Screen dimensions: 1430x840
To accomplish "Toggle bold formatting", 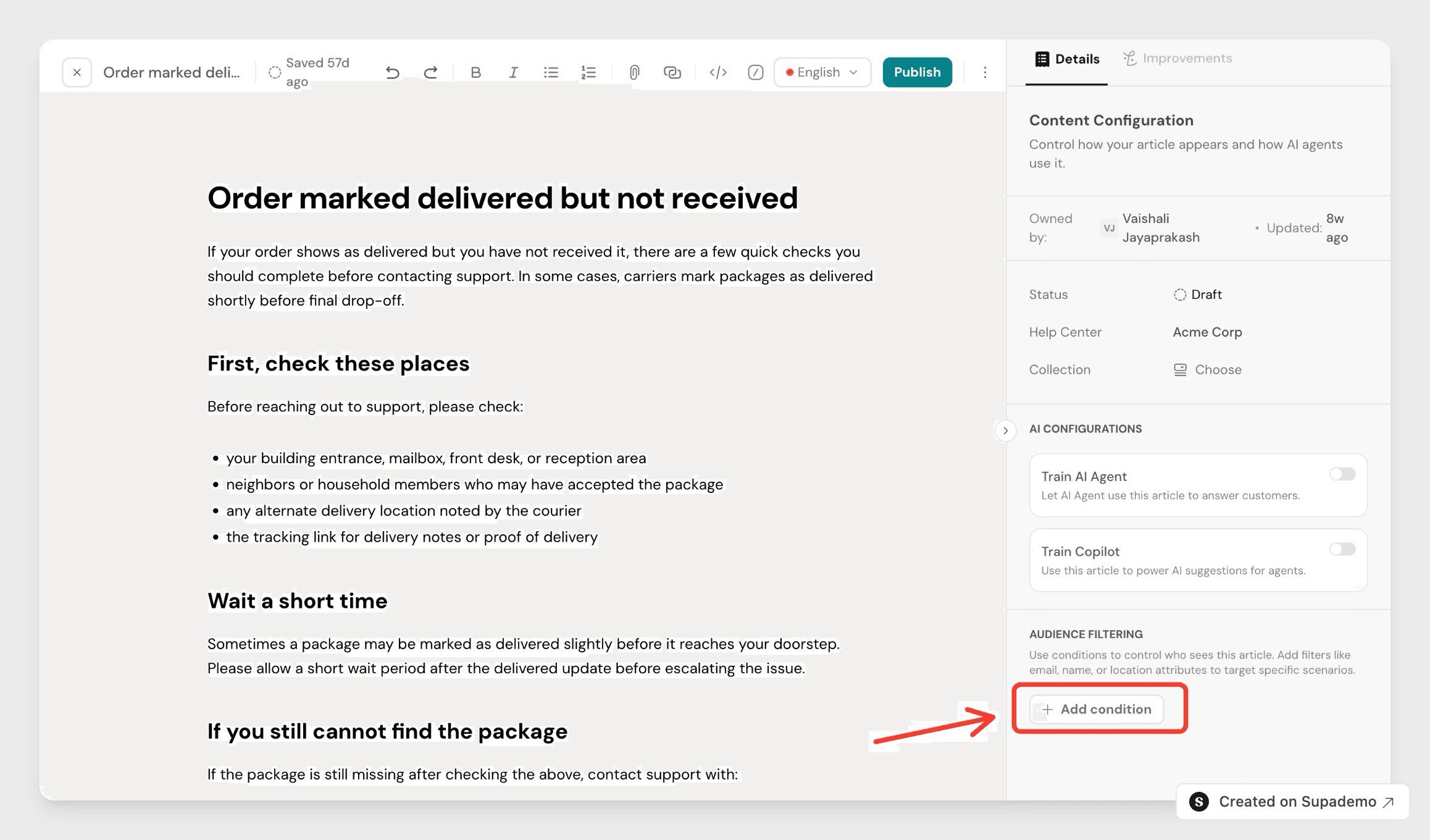I will tap(475, 72).
